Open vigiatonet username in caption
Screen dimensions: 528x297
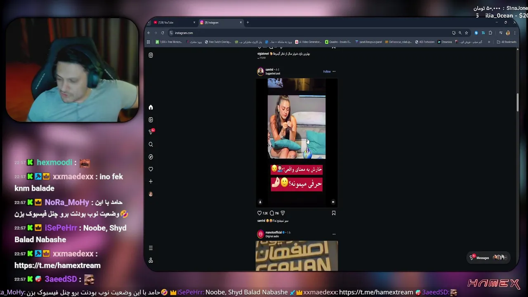pos(263,54)
